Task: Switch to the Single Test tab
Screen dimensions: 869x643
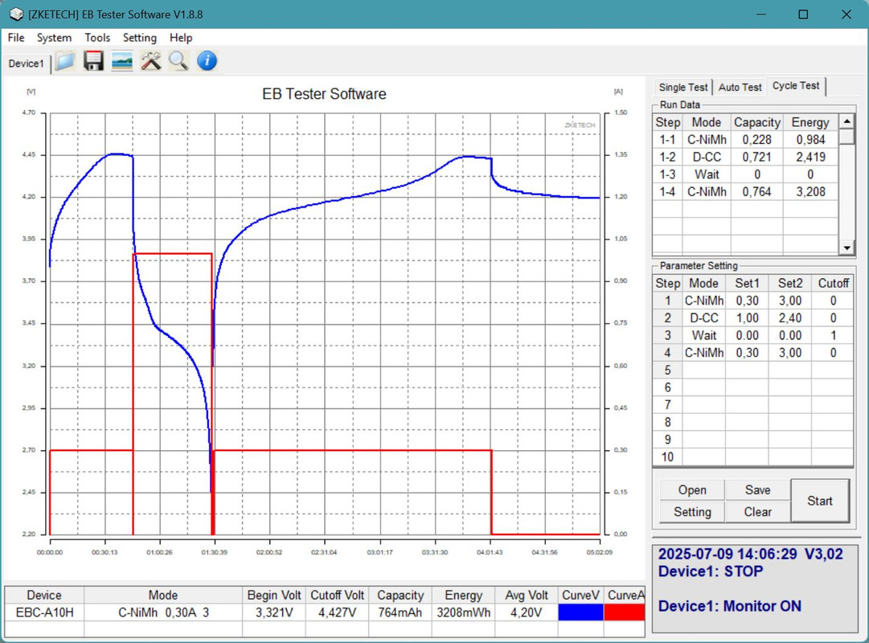Action: (682, 87)
